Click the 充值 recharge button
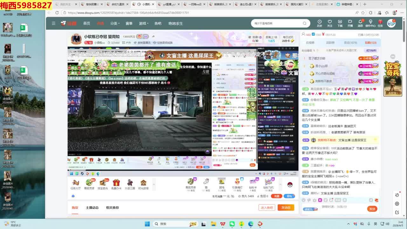This screenshot has width=407, height=229. pyautogui.click(x=276, y=196)
